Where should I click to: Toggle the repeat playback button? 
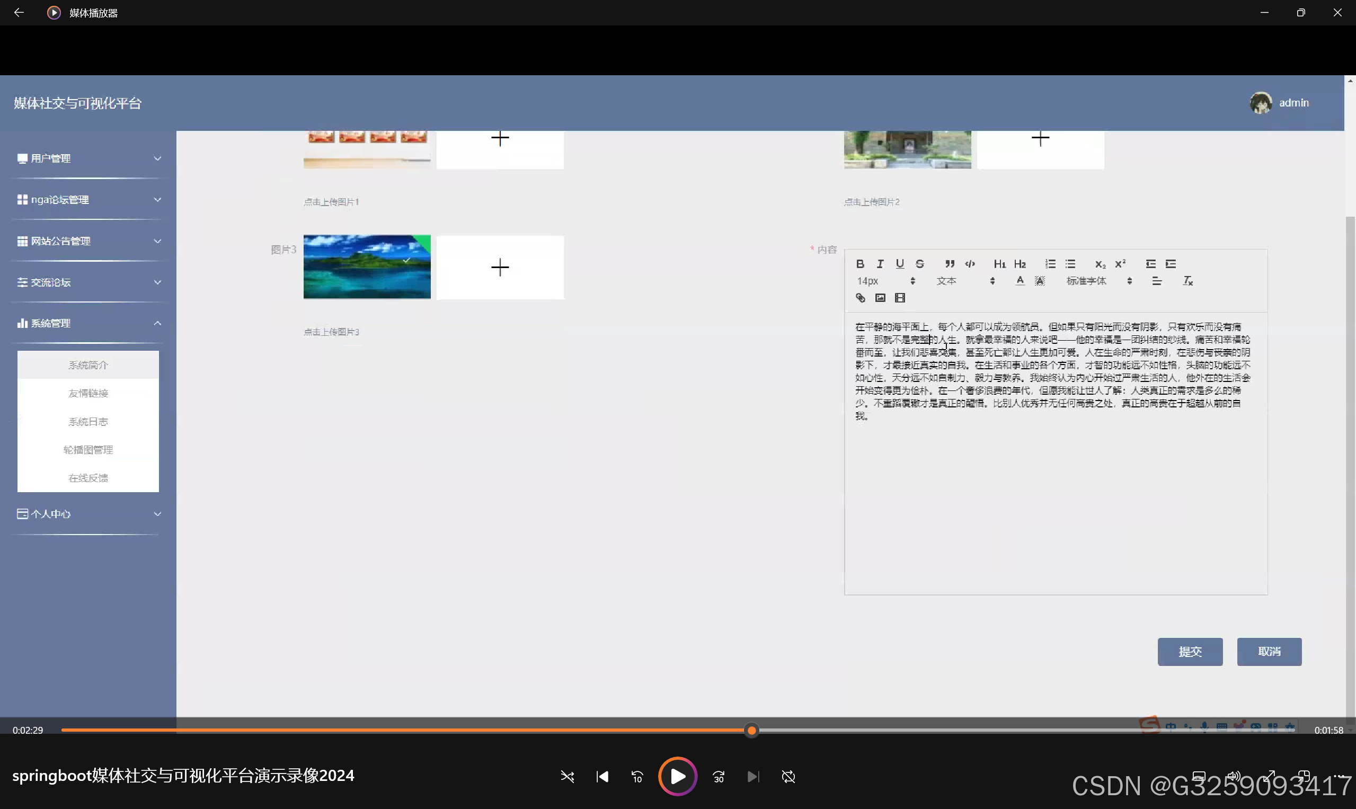[788, 776]
